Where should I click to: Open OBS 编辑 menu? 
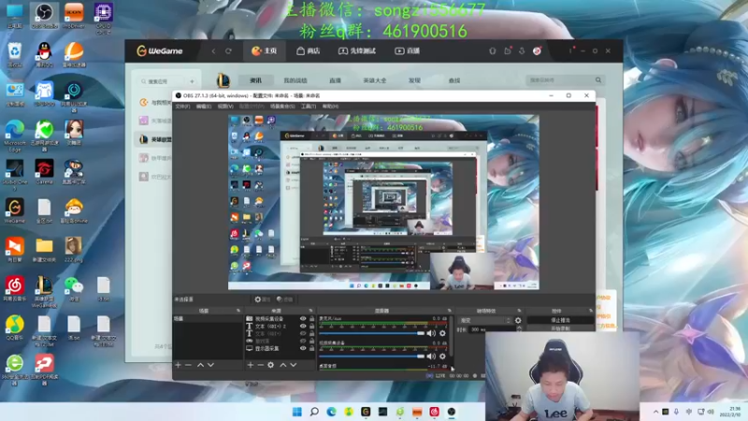coord(204,107)
